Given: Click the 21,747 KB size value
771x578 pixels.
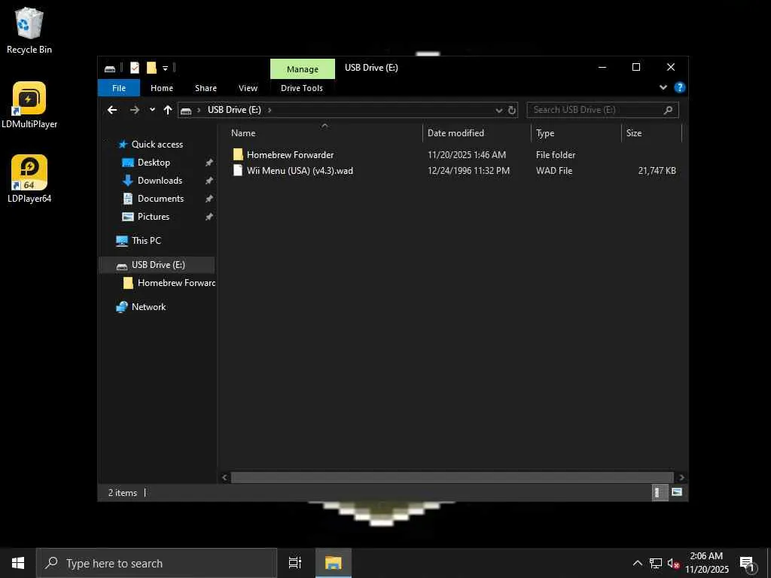Looking at the screenshot, I should pyautogui.click(x=657, y=171).
